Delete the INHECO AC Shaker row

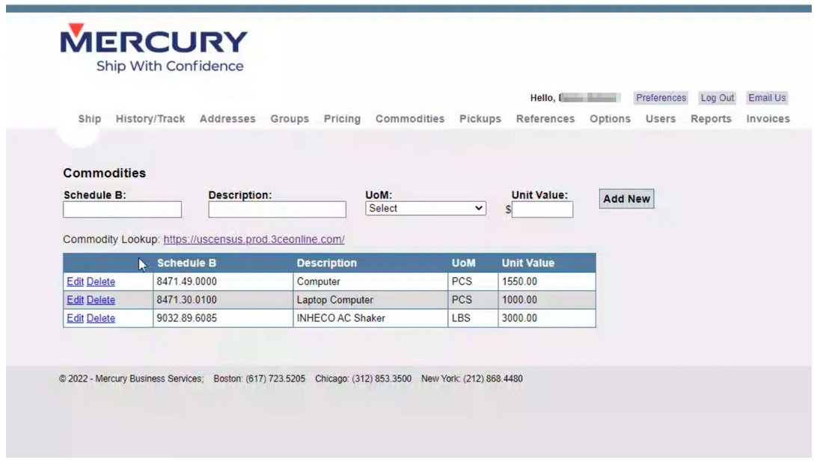tap(100, 318)
